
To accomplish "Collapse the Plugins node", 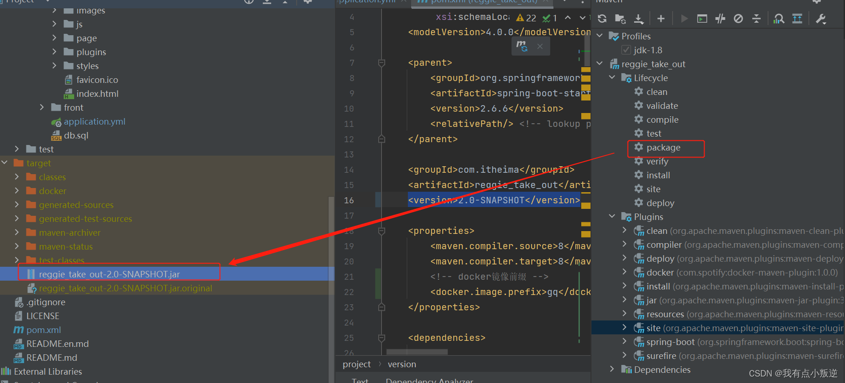I will click(x=612, y=216).
